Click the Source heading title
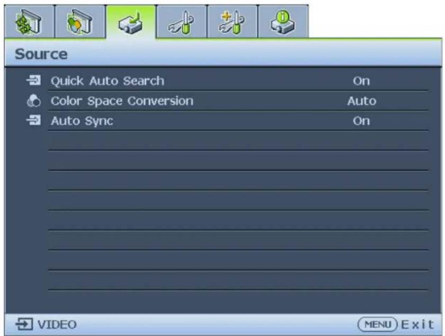This screenshot has width=445, height=336. (41, 54)
